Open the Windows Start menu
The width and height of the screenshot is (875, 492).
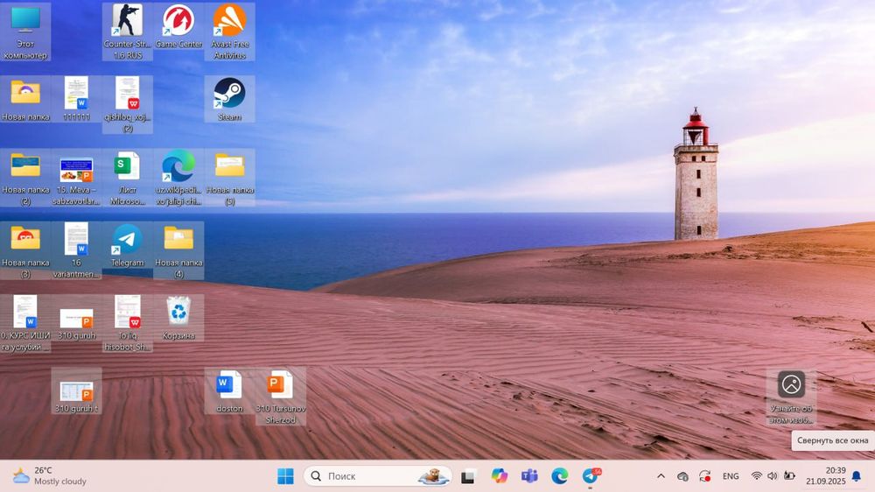coord(285,476)
